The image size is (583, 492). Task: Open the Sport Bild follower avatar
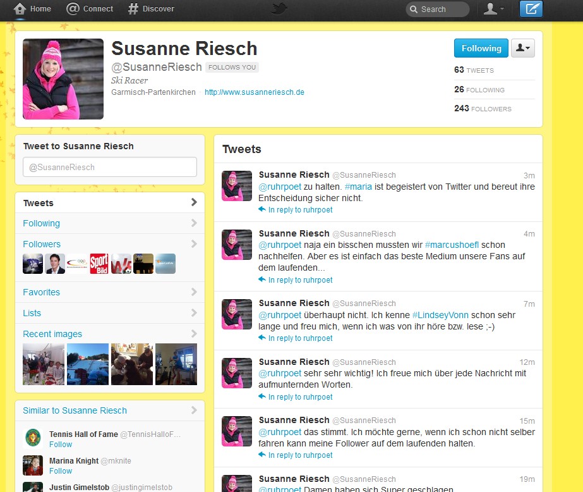click(99, 264)
